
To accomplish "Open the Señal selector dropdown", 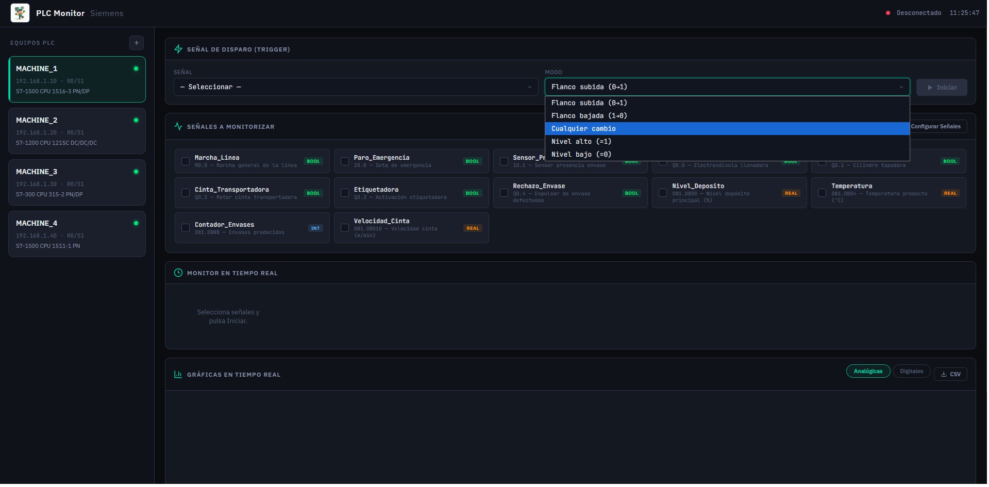I will [x=355, y=87].
